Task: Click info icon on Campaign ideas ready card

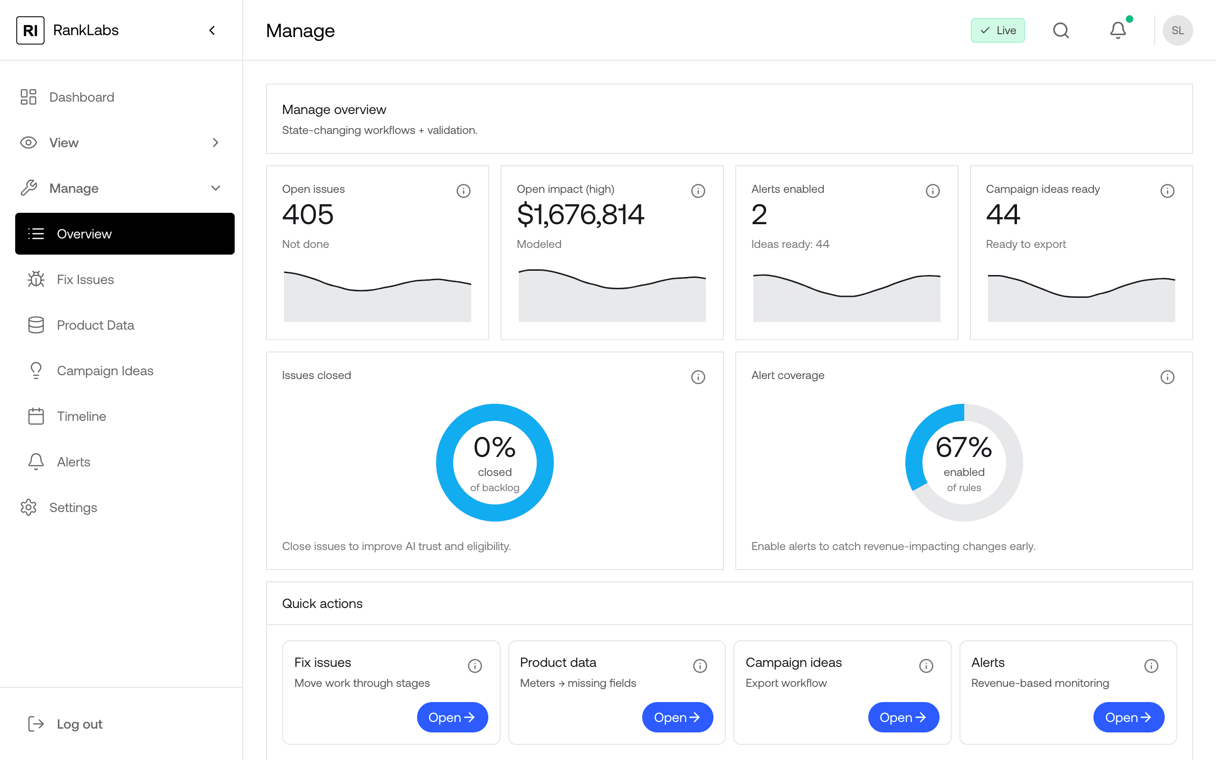Action: [x=1167, y=191]
